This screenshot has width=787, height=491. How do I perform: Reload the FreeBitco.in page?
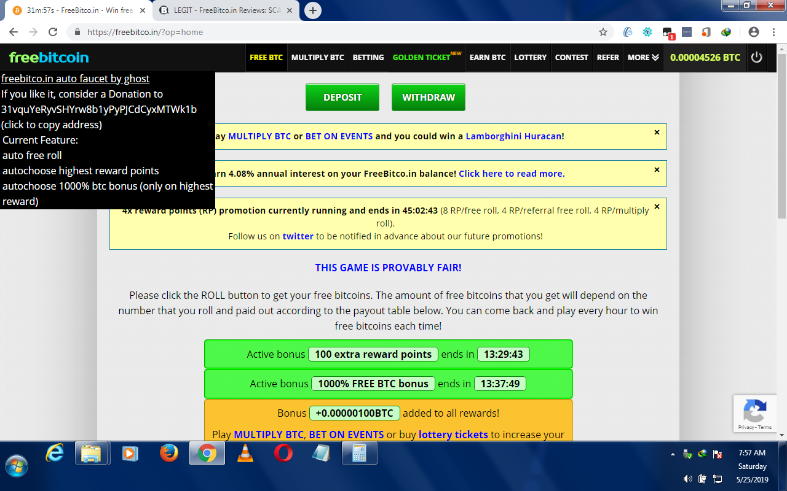(x=53, y=32)
